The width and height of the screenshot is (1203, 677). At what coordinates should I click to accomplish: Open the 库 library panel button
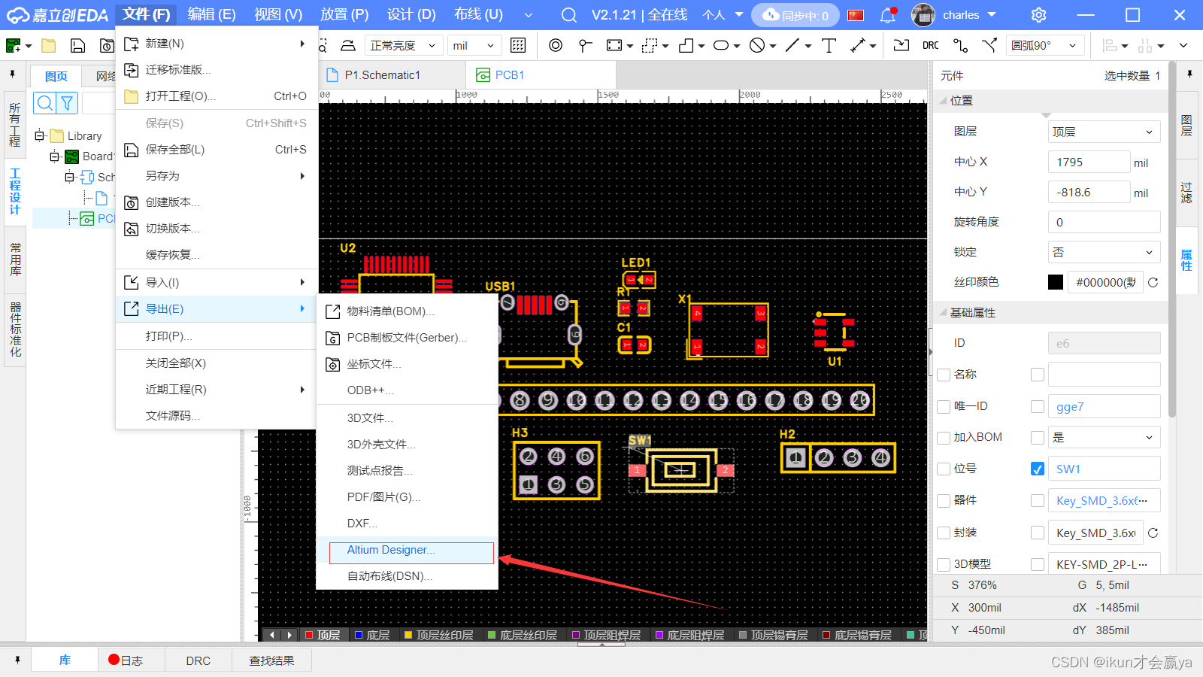(x=65, y=660)
